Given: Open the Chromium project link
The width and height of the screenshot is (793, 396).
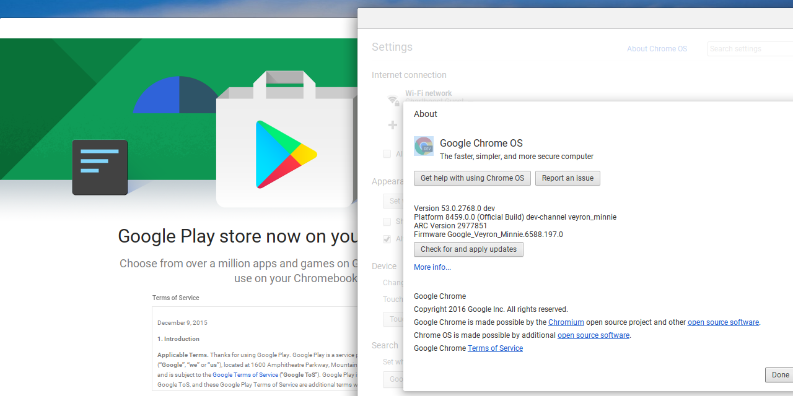Looking at the screenshot, I should pos(566,322).
